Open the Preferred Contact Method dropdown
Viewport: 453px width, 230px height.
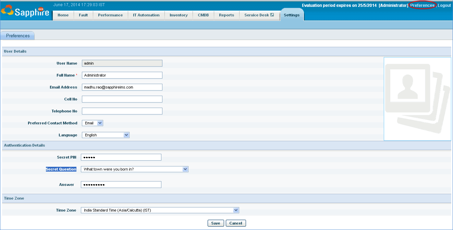pyautogui.click(x=93, y=123)
